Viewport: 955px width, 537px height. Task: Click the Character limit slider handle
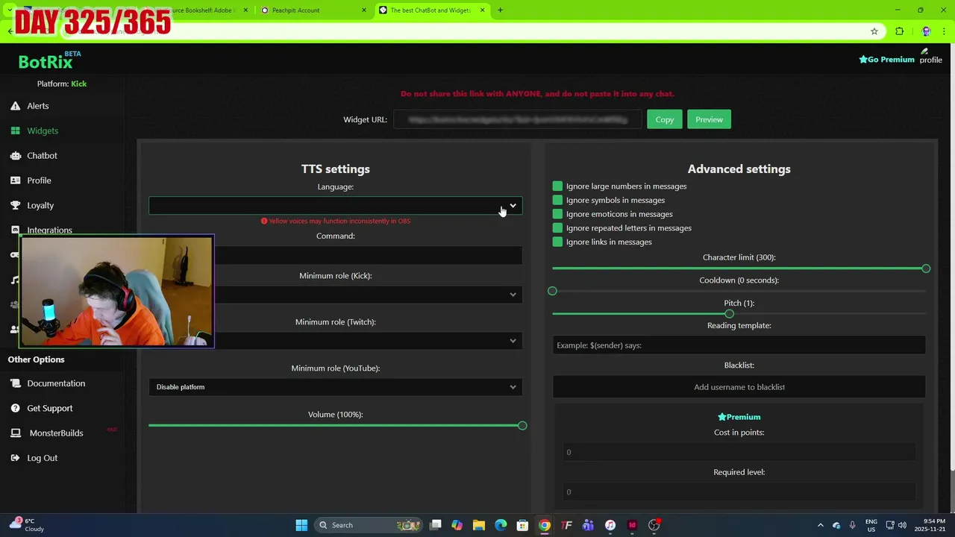pyautogui.click(x=926, y=268)
